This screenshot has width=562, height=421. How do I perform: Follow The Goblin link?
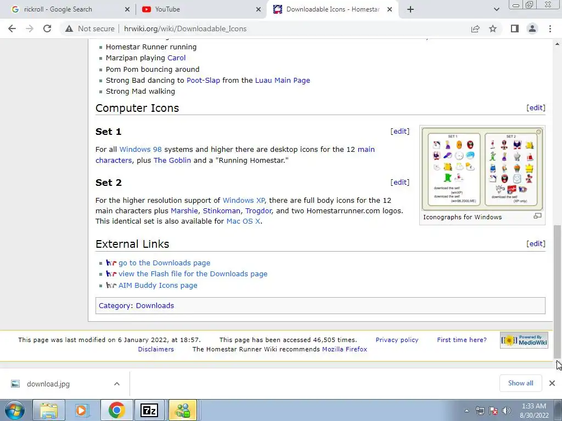coord(172,161)
